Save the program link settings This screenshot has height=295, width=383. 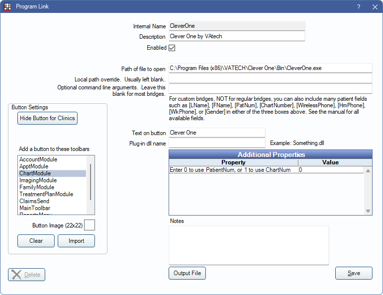pyautogui.click(x=354, y=273)
